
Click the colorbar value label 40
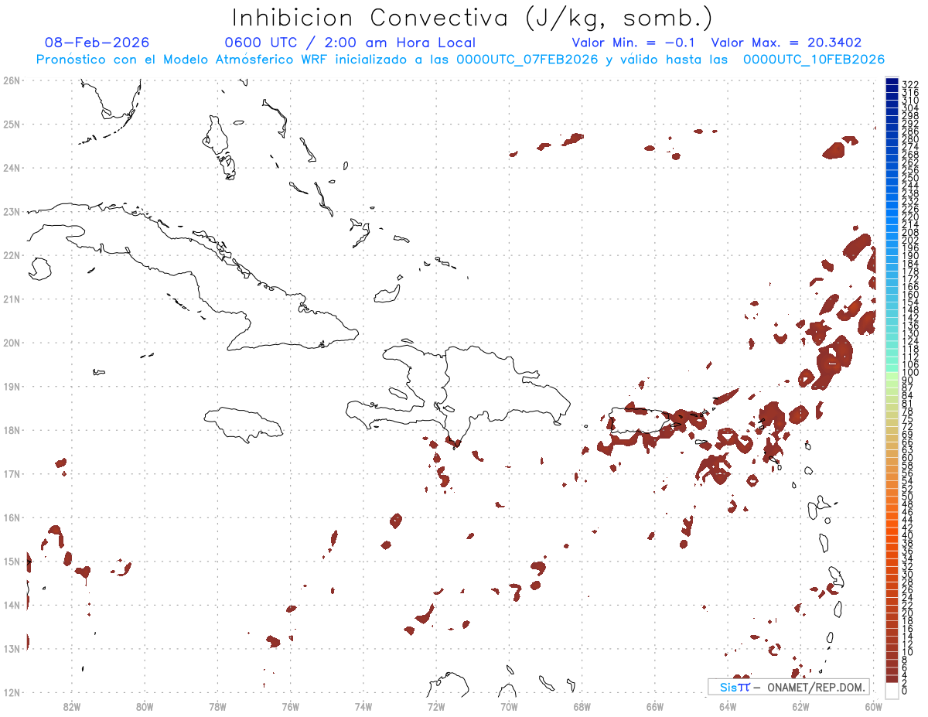[x=908, y=535]
